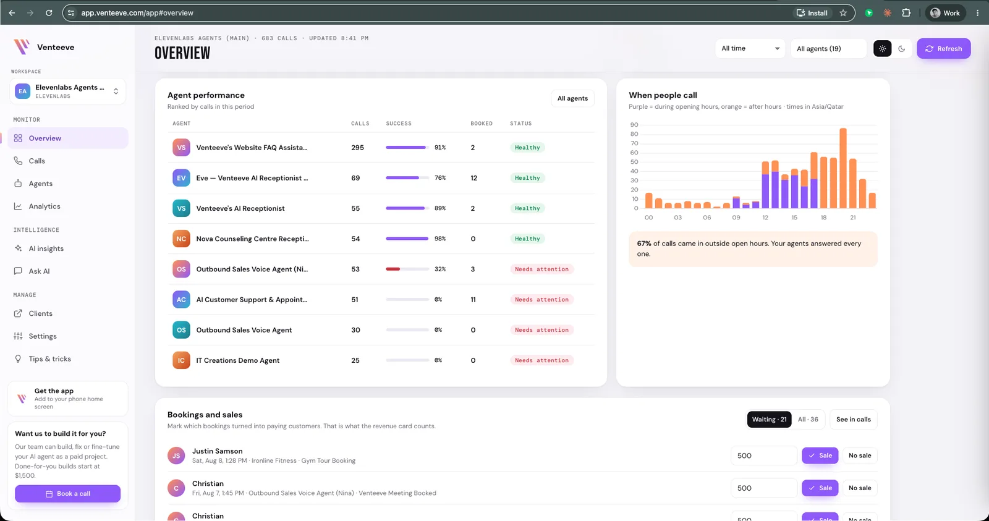Click the Tips & tricks lightbulb icon
This screenshot has height=521, width=989.
point(18,359)
